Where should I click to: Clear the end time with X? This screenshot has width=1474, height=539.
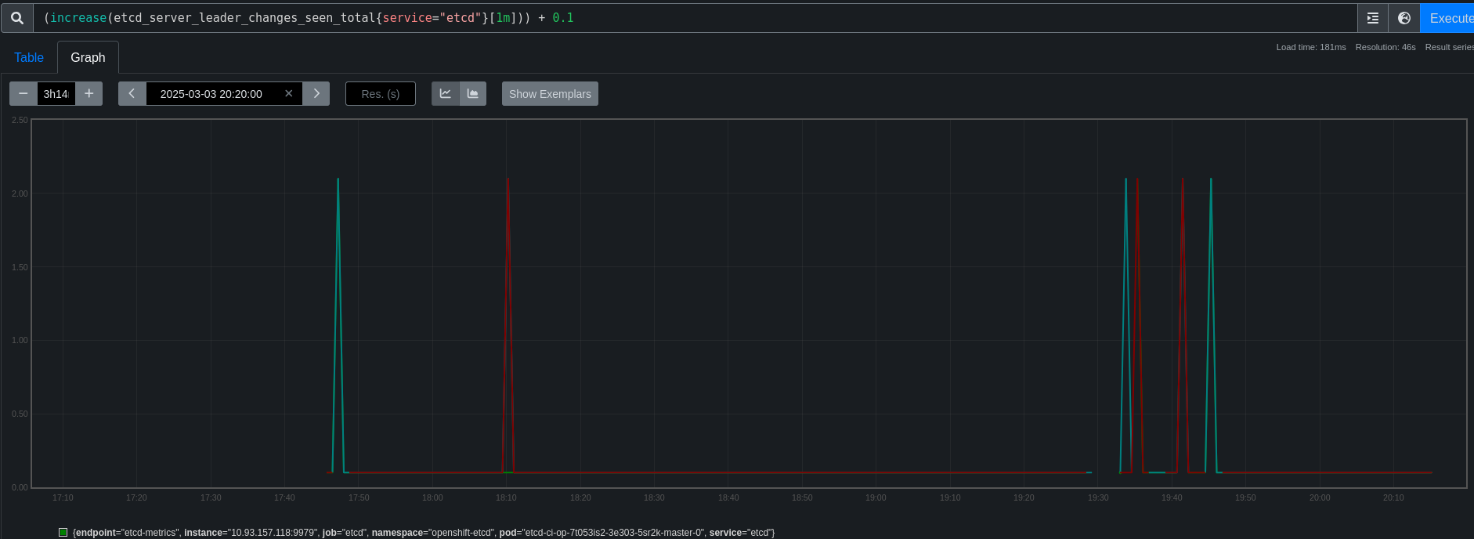tap(289, 93)
